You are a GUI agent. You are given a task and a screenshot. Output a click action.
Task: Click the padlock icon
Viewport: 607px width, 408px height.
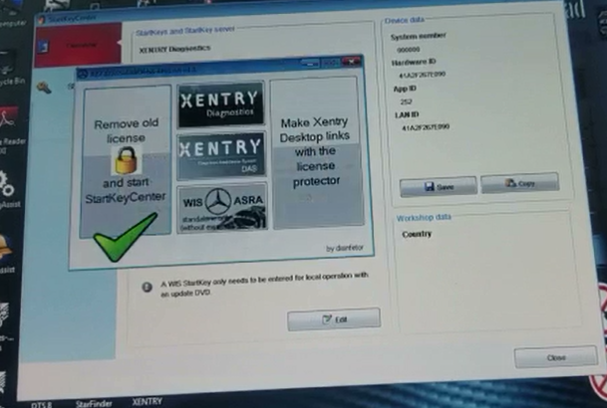(126, 160)
